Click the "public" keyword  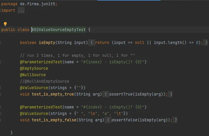coord(8,30)
